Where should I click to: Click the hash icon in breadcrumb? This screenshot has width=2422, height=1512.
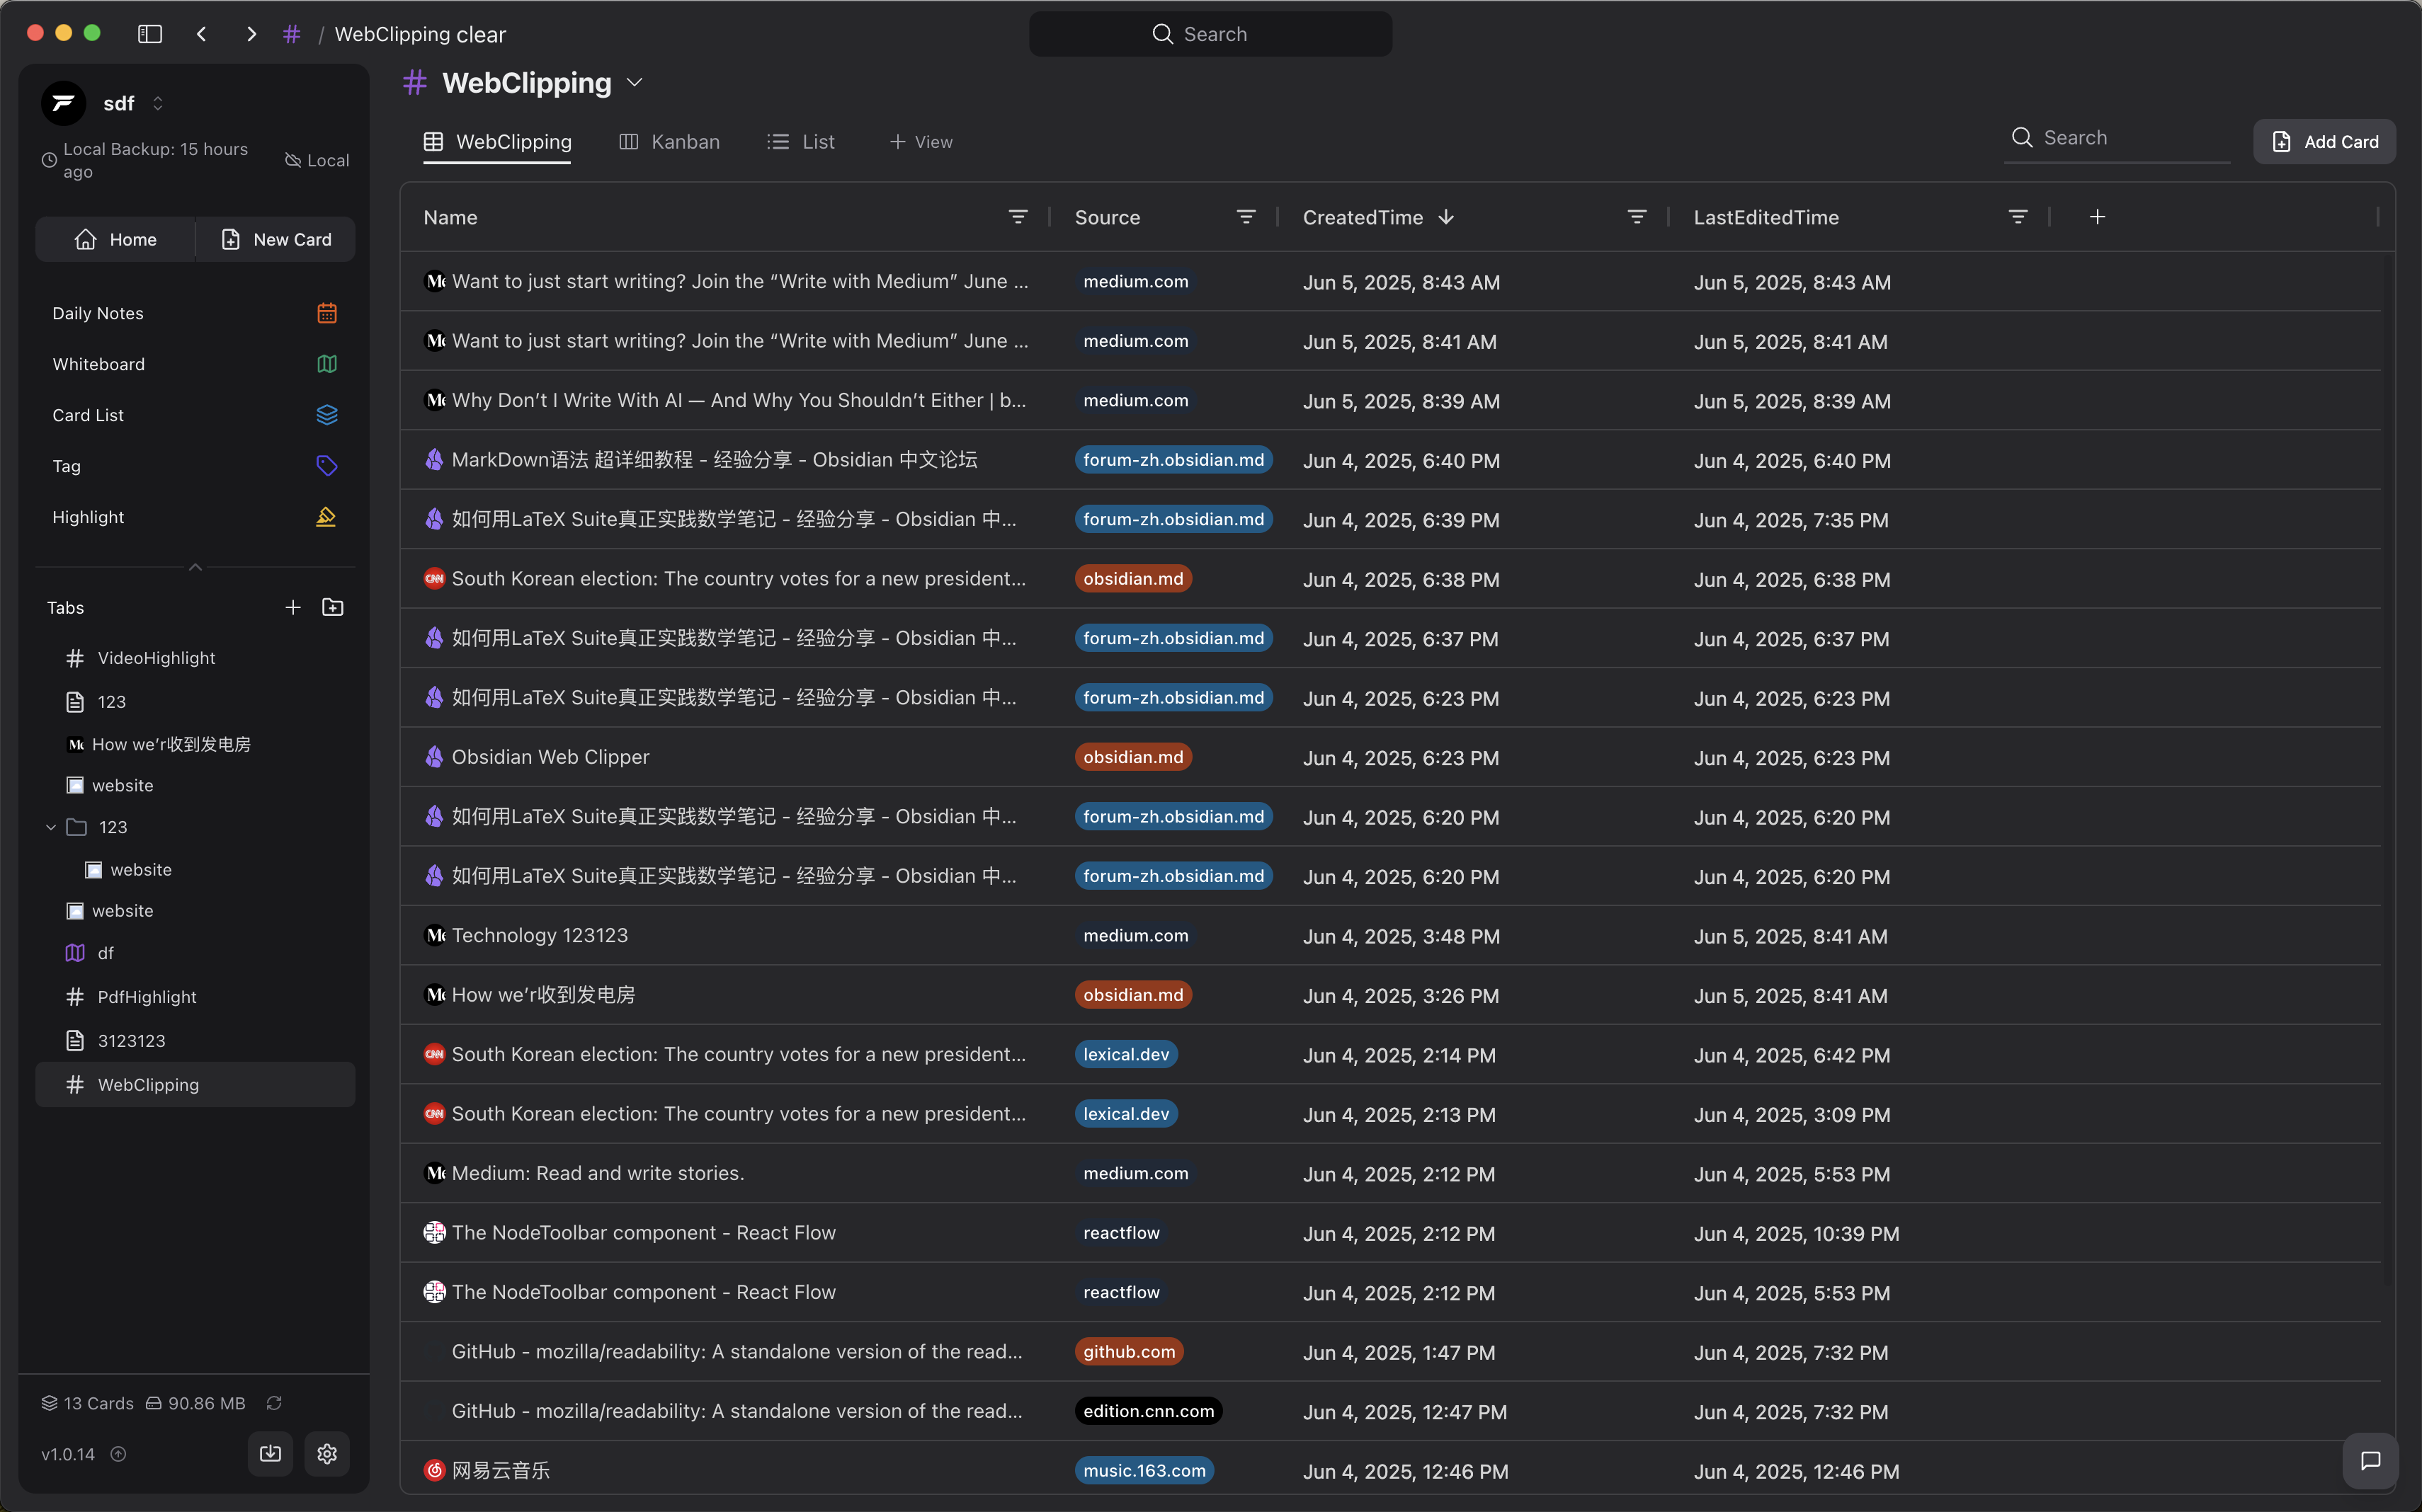[292, 34]
